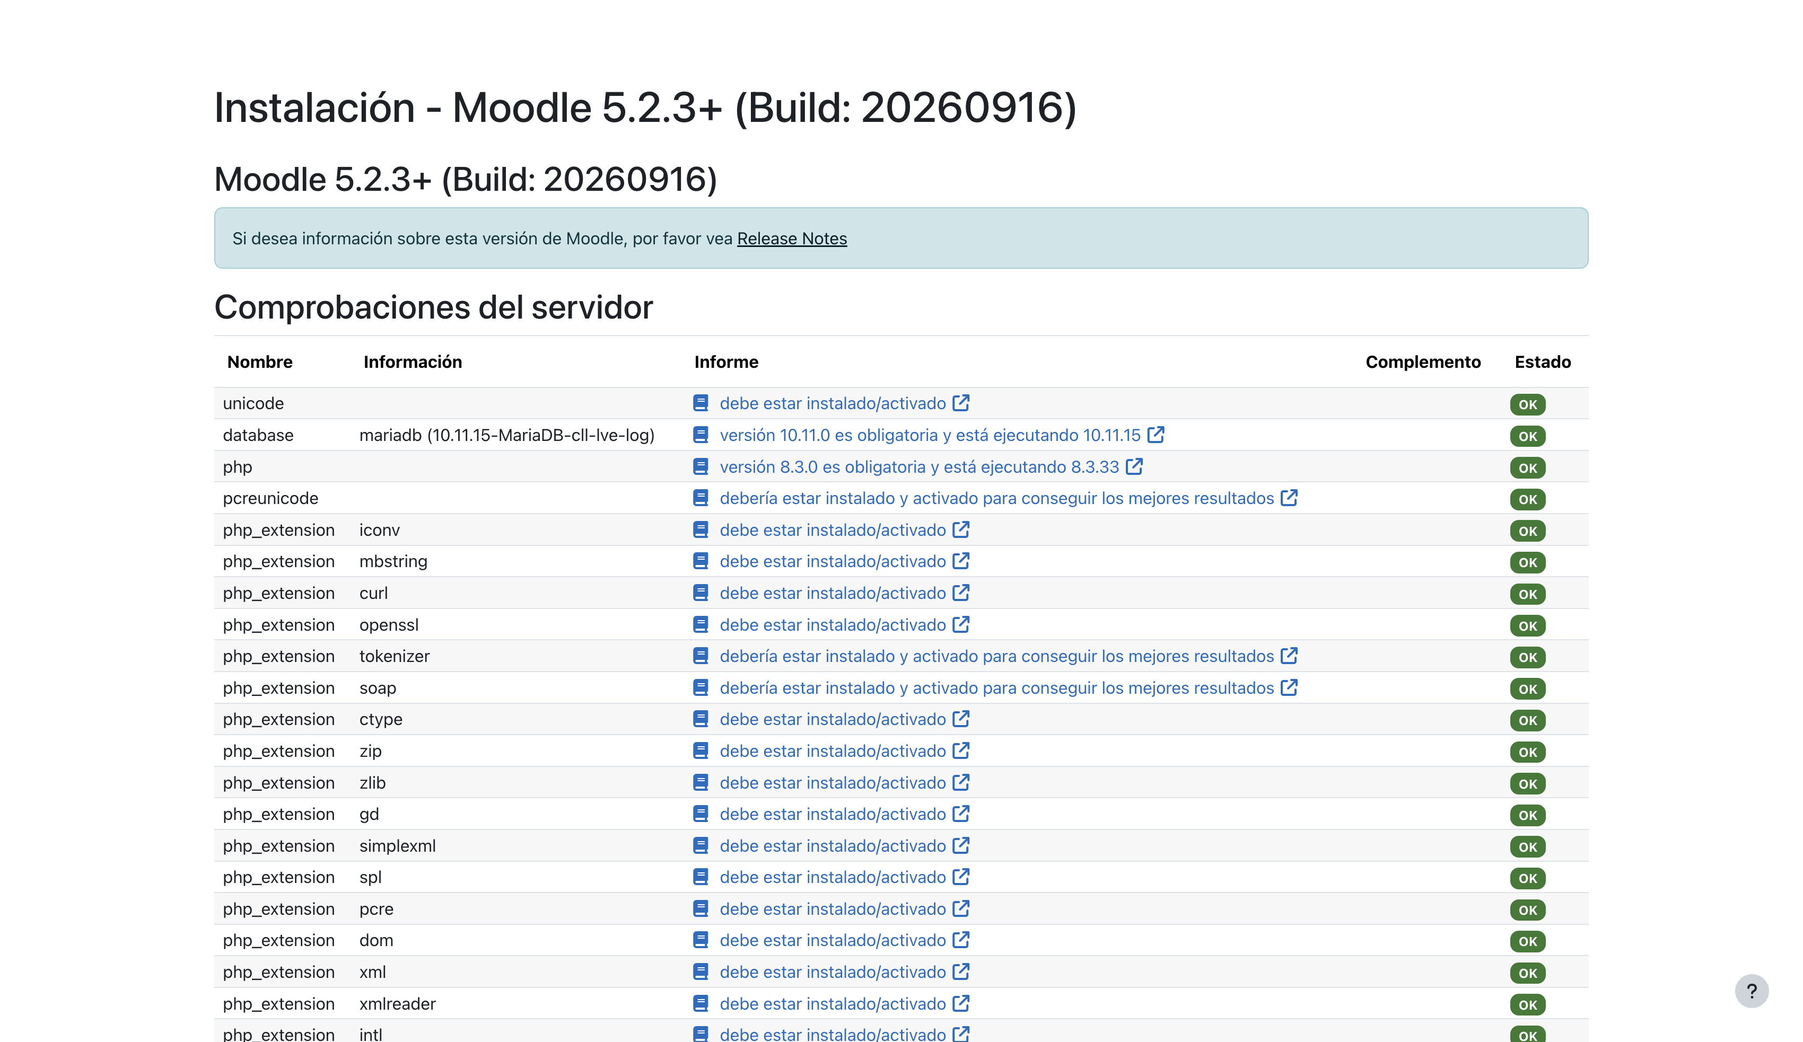Click the external link icon in zlib row

coord(961,782)
